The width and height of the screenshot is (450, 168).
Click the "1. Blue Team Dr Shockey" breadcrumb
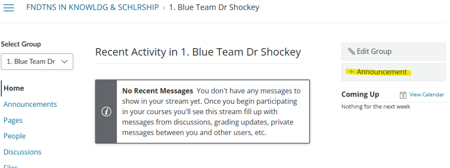pyautogui.click(x=214, y=7)
